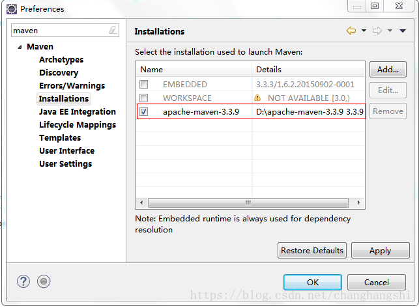The image size is (419, 308).
Task: Clear the maven filter text icon
Action: [x=113, y=30]
